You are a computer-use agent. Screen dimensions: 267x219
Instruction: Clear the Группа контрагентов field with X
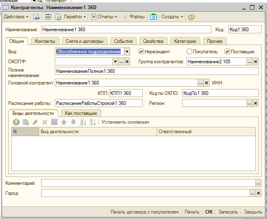(255, 62)
